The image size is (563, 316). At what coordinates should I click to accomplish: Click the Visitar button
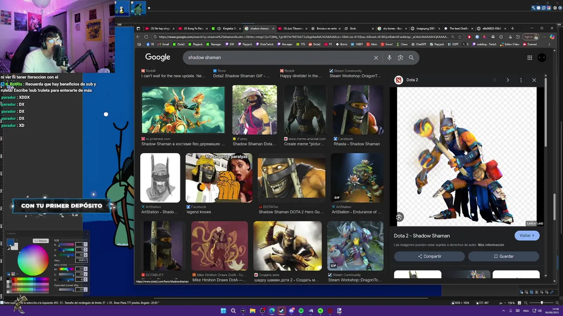(x=527, y=236)
